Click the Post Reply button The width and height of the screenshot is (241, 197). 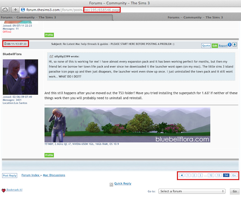10,175
